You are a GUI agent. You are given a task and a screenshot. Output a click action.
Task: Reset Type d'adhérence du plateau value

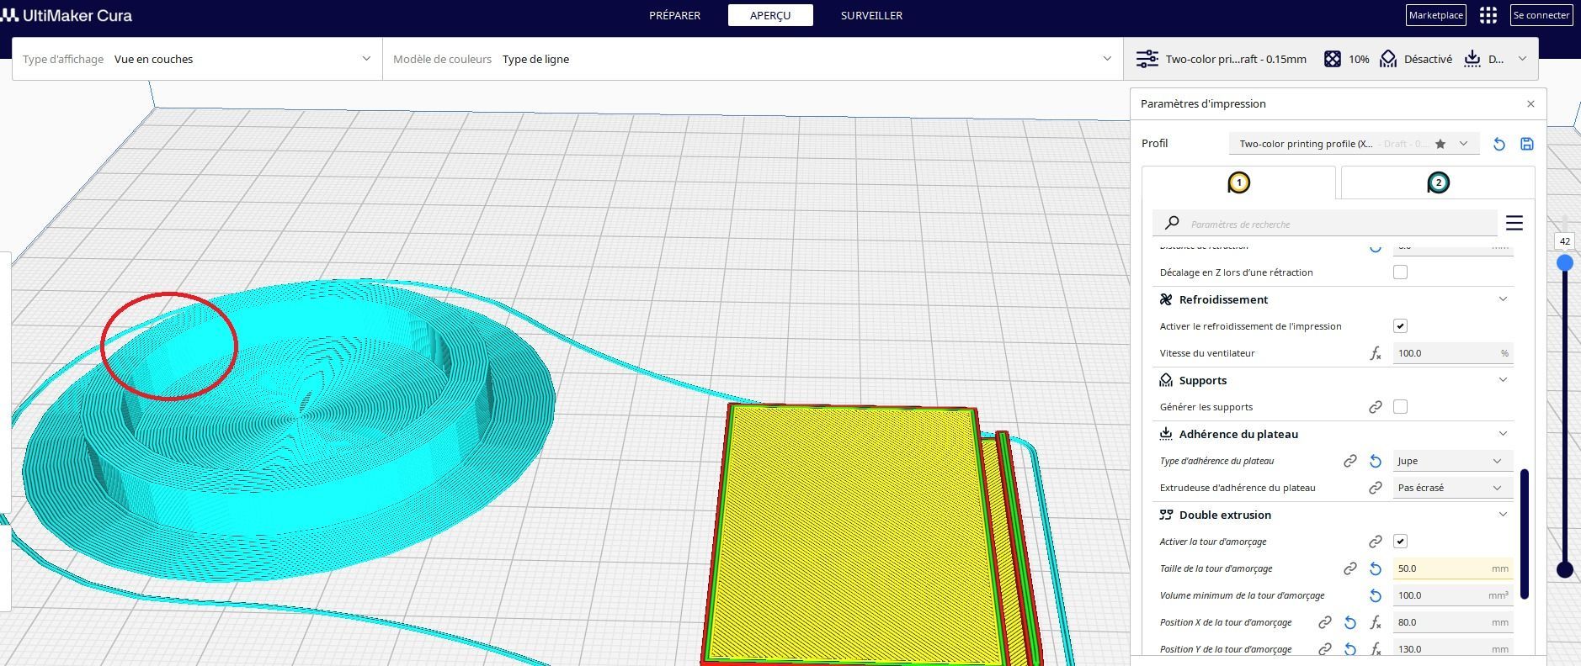pyautogui.click(x=1376, y=461)
